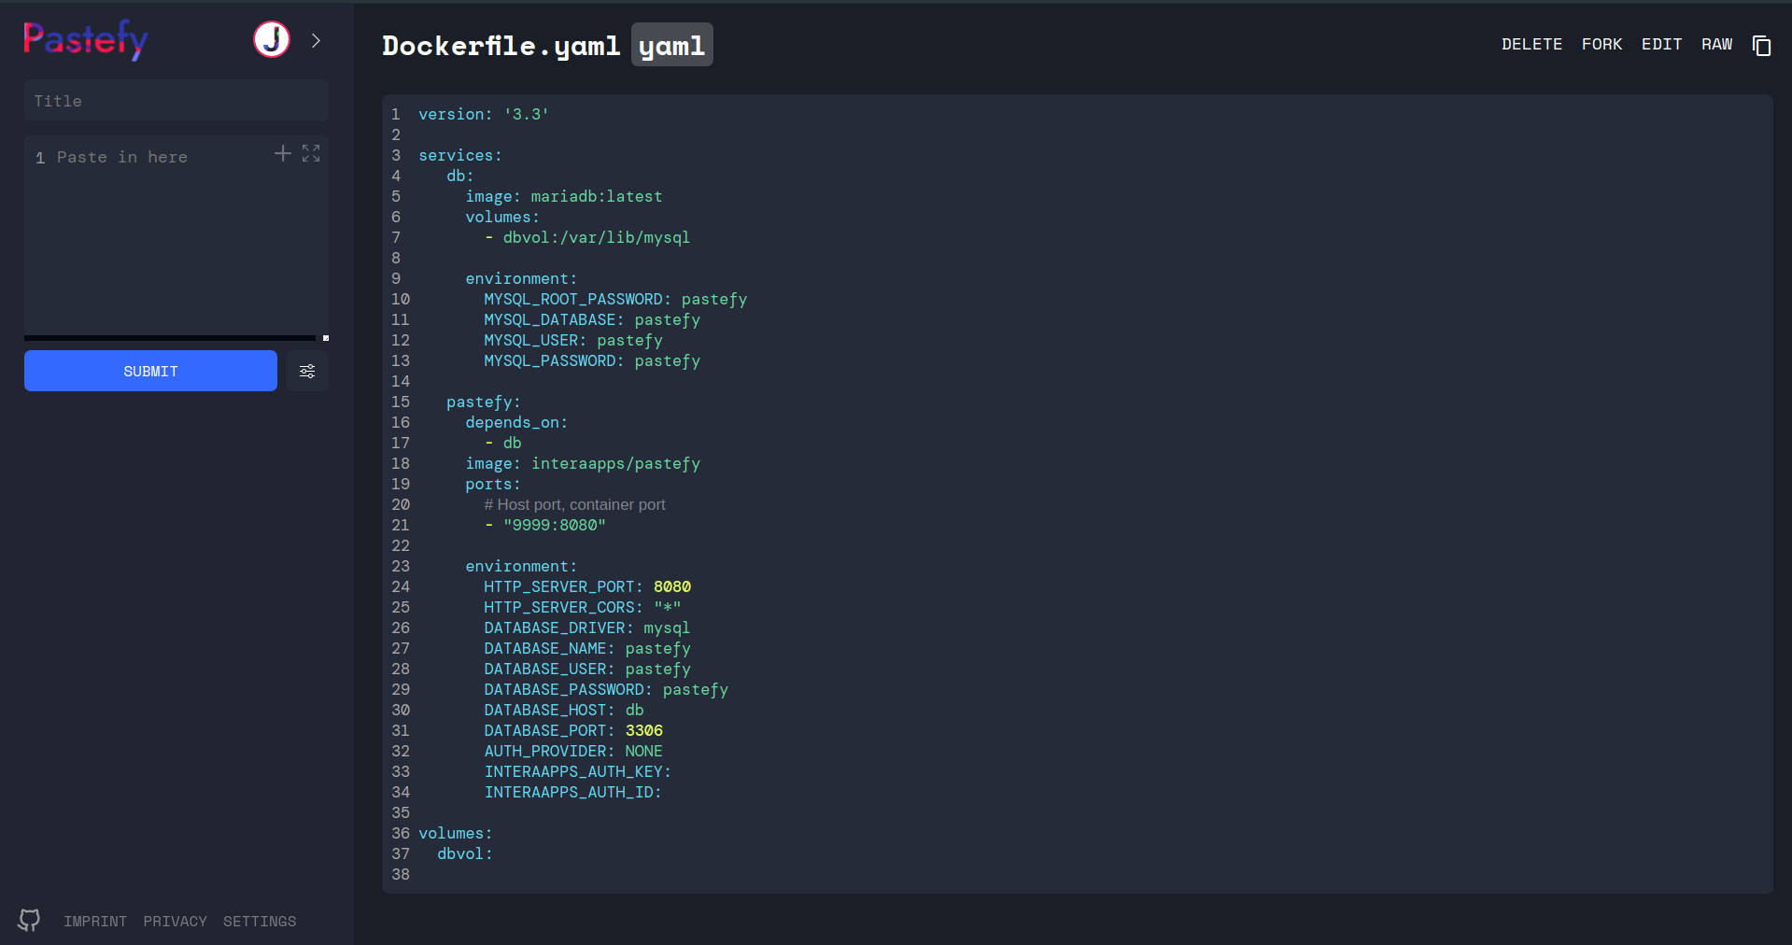Image resolution: width=1792 pixels, height=945 pixels.
Task: Click the line "- dbvol:/var/lib/mysql"
Action: click(x=587, y=237)
